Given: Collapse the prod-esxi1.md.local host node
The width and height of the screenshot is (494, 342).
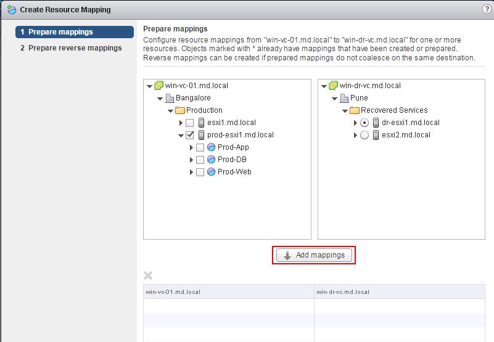Looking at the screenshot, I should (x=181, y=136).
